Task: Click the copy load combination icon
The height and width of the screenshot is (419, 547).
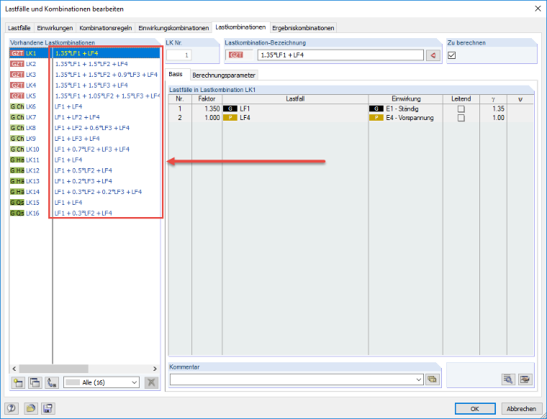Action: tap(35, 382)
